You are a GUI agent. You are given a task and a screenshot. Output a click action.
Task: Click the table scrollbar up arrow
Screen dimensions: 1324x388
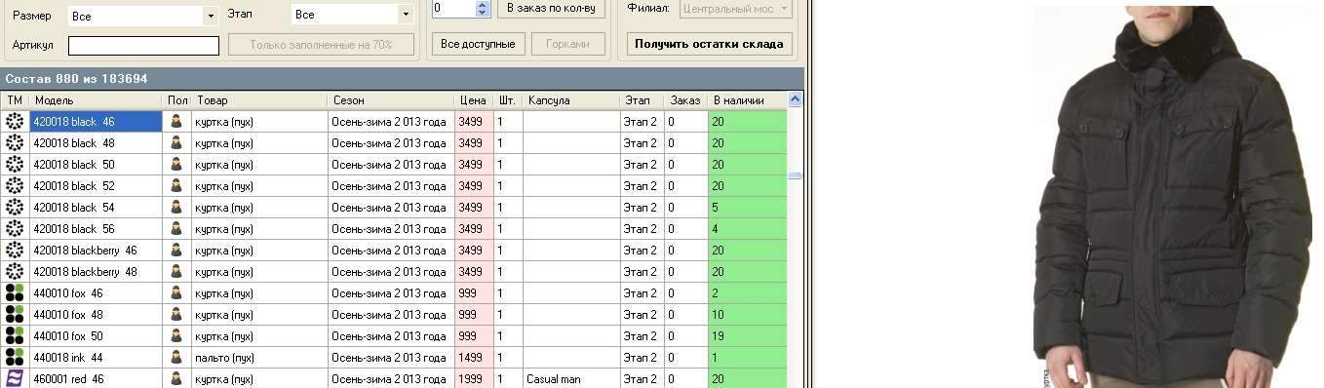click(x=795, y=99)
